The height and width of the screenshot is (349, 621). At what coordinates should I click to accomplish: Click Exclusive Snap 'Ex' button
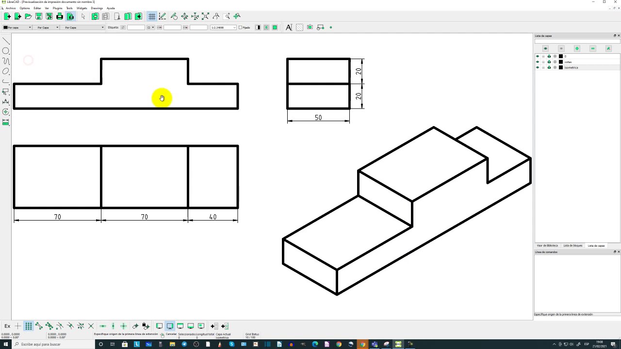pyautogui.click(x=7, y=326)
